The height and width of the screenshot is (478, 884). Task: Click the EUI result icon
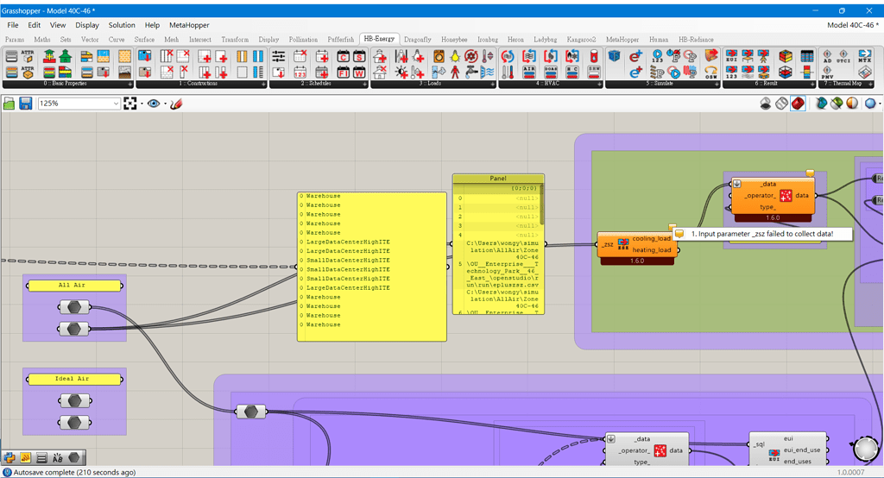pyautogui.click(x=732, y=56)
